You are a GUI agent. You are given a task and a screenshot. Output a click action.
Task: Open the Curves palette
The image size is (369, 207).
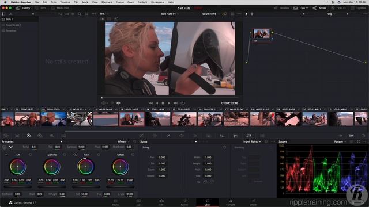[x=141, y=136]
